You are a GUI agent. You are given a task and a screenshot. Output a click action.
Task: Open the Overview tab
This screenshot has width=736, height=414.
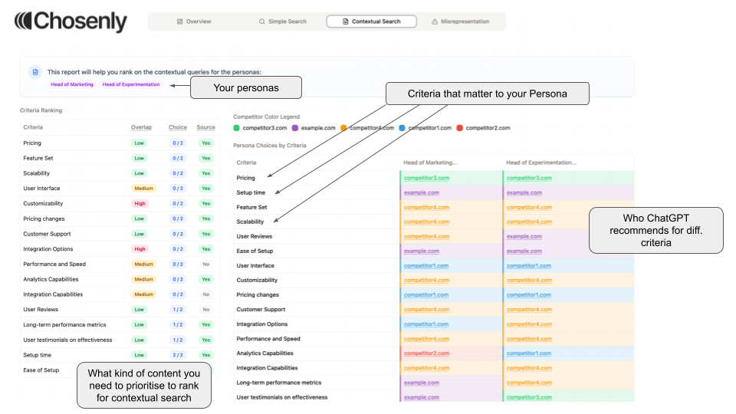point(193,21)
